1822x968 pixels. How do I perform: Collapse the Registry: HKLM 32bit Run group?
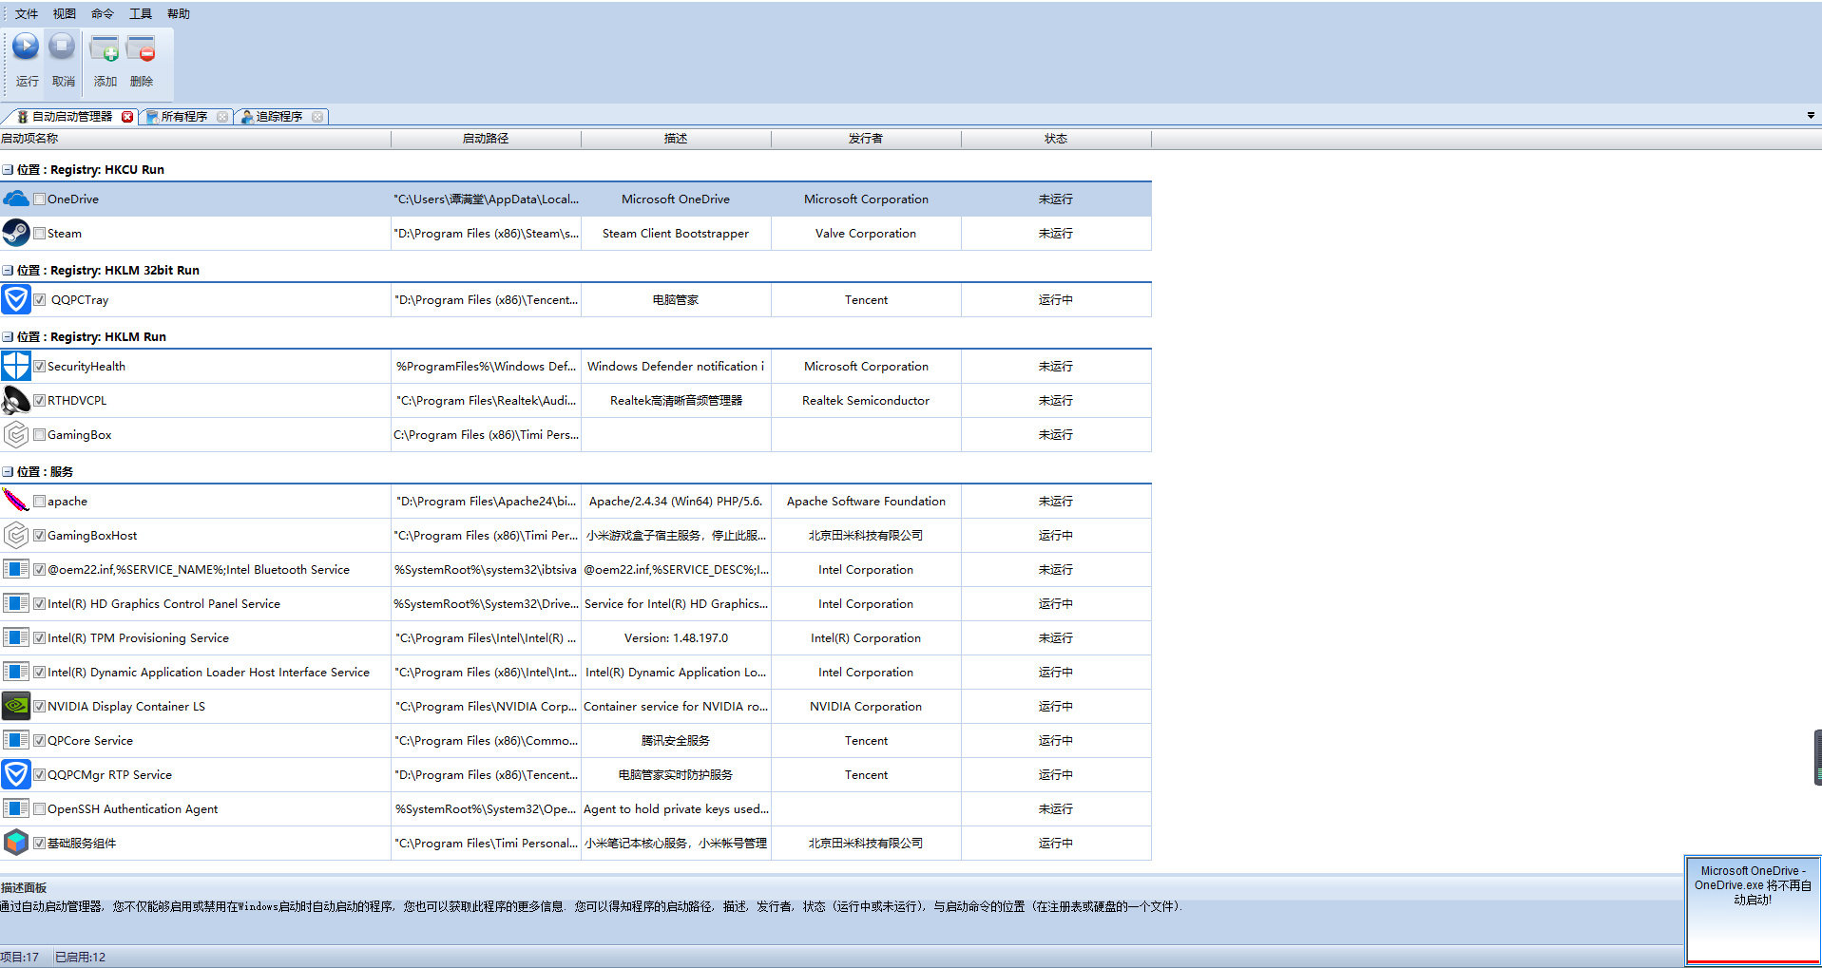(x=8, y=271)
